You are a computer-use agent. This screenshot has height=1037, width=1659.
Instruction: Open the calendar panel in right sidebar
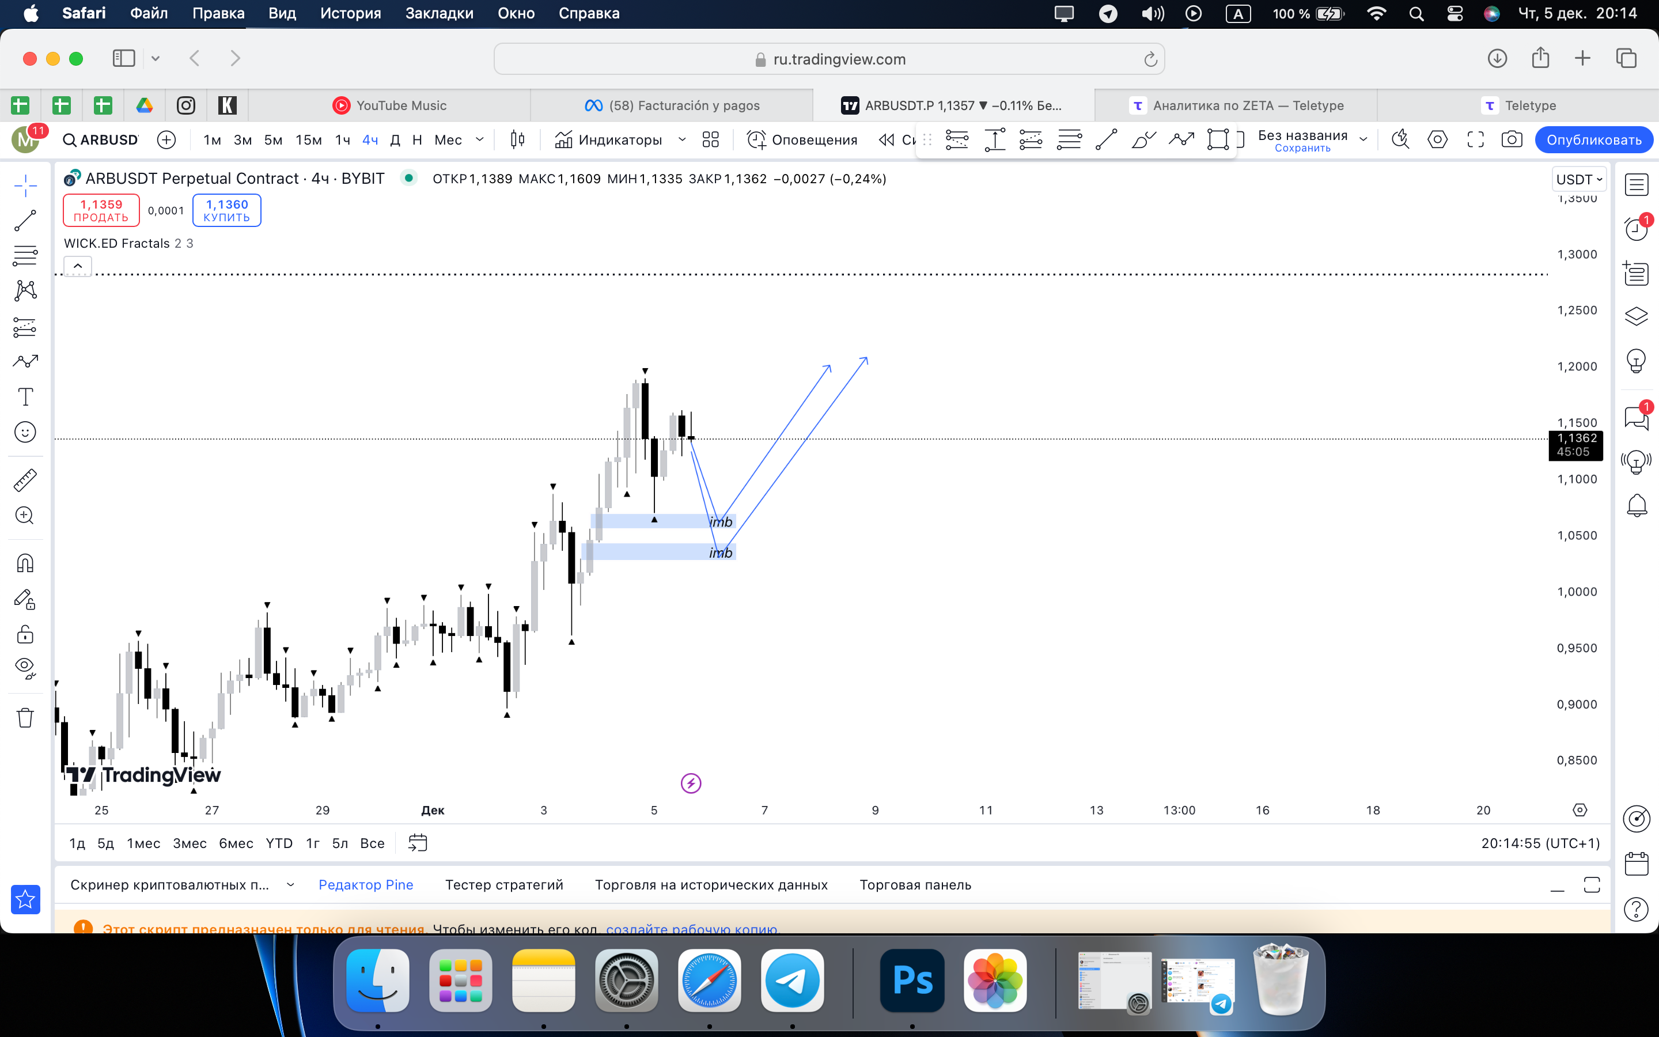(1637, 864)
